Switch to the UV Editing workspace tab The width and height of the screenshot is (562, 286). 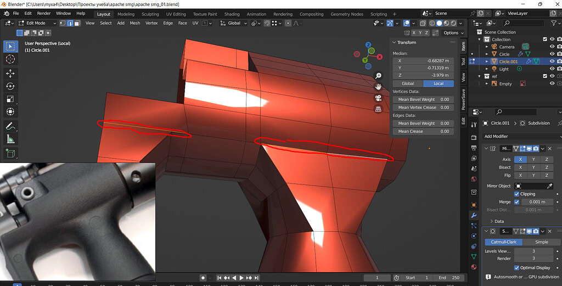click(176, 14)
